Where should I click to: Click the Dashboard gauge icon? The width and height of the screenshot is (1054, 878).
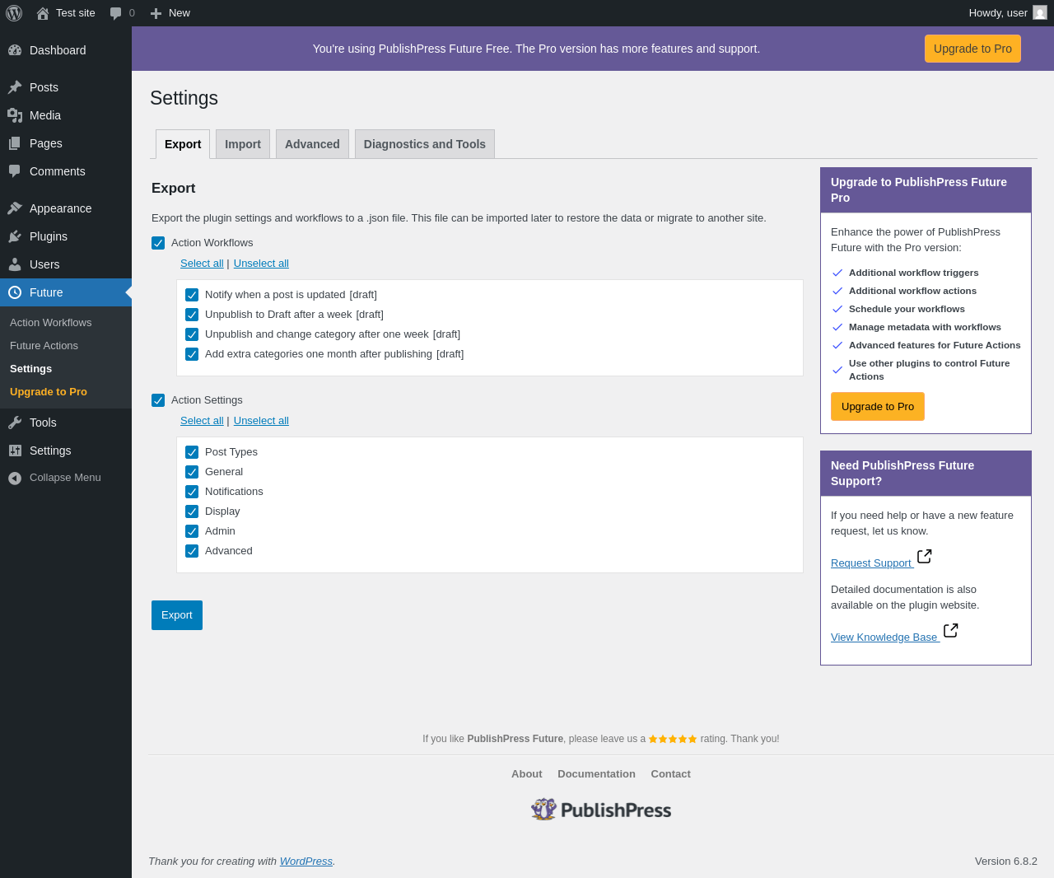click(x=15, y=50)
